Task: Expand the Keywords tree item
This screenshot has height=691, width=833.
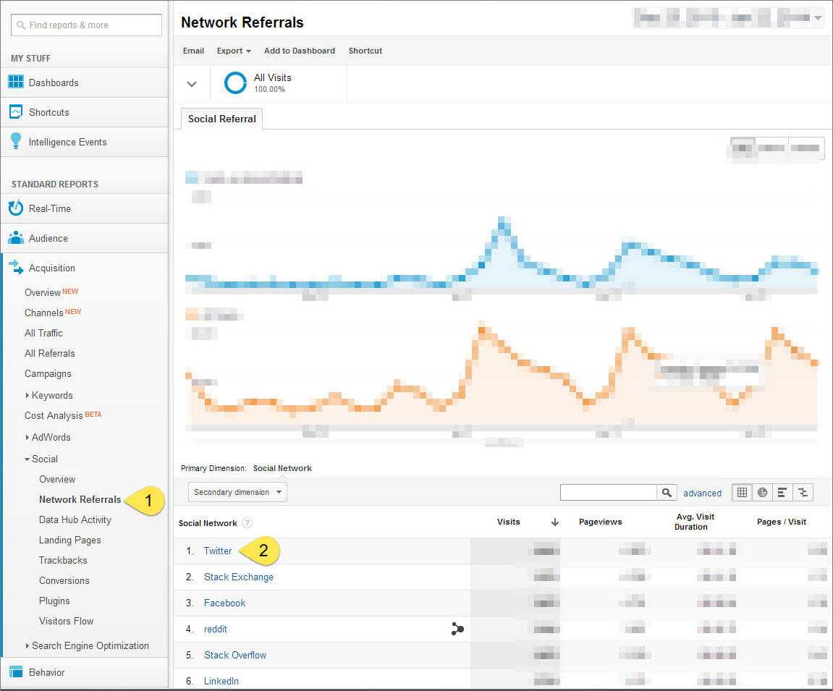Action: tap(27, 395)
